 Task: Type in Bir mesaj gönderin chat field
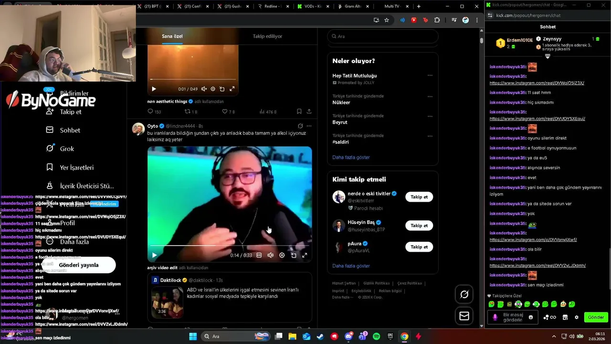(x=513, y=317)
